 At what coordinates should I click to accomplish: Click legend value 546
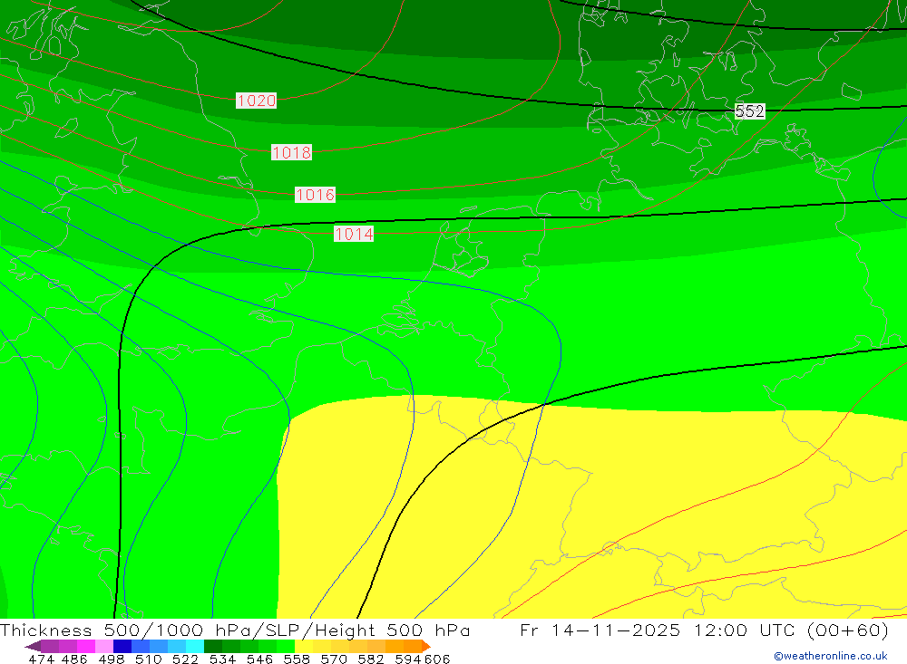coord(259,659)
